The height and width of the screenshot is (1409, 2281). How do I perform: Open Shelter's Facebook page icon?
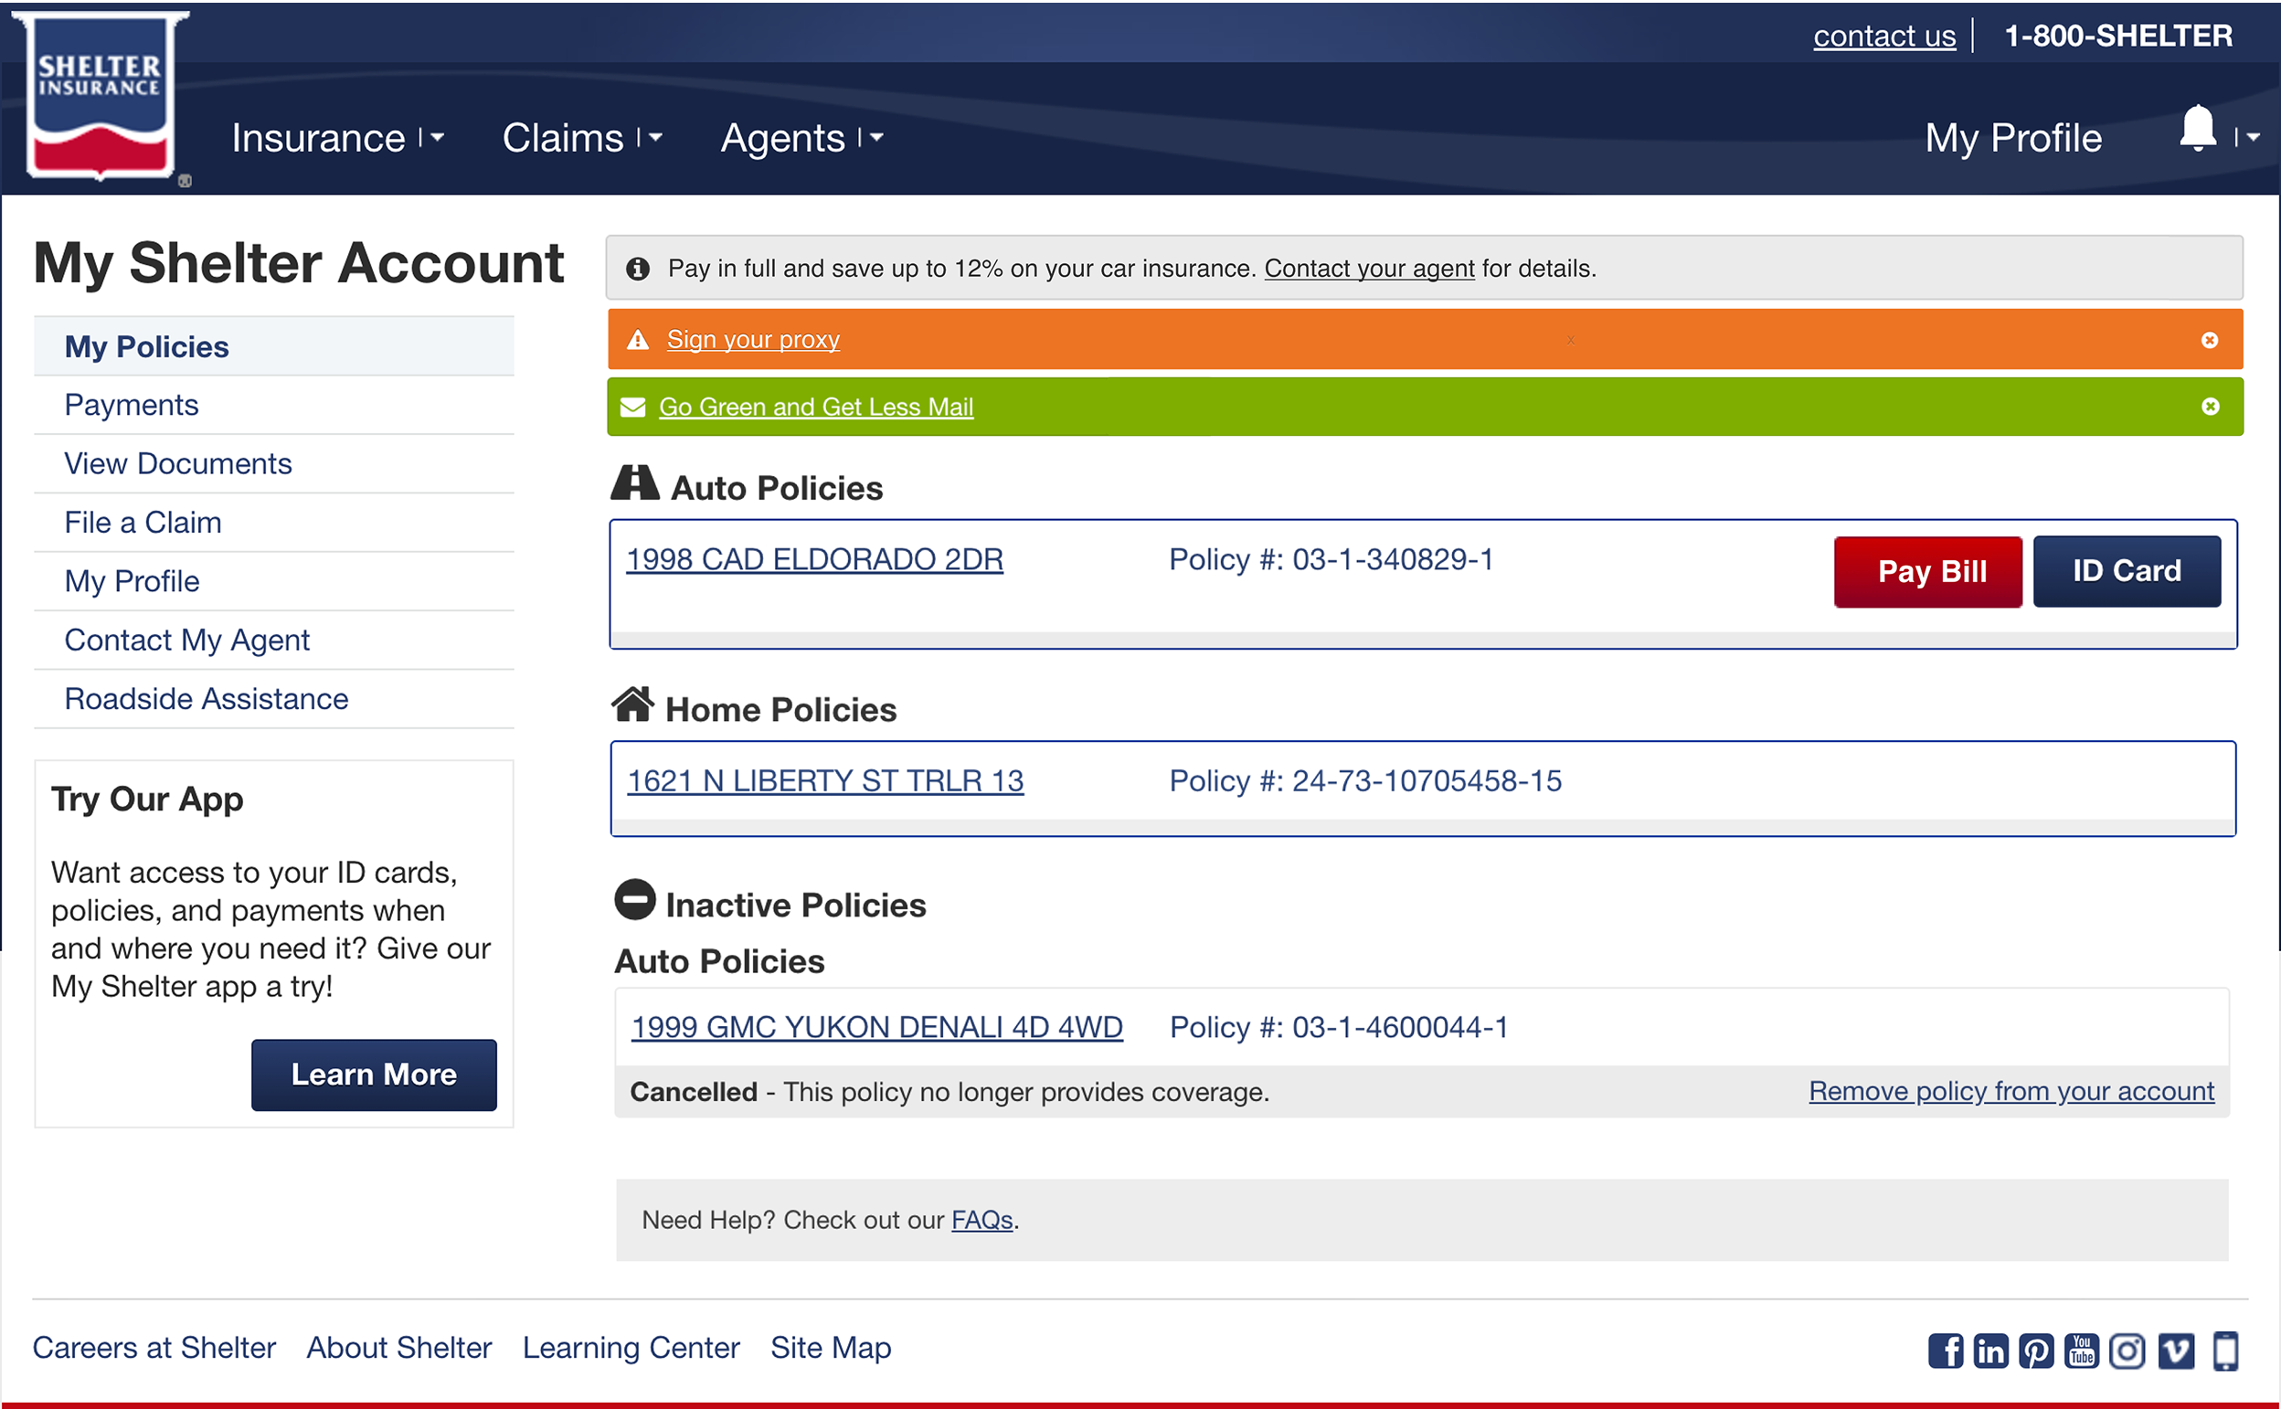pyautogui.click(x=1946, y=1351)
